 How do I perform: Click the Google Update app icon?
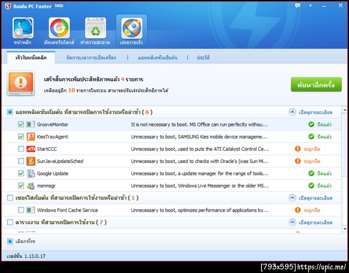click(31, 173)
